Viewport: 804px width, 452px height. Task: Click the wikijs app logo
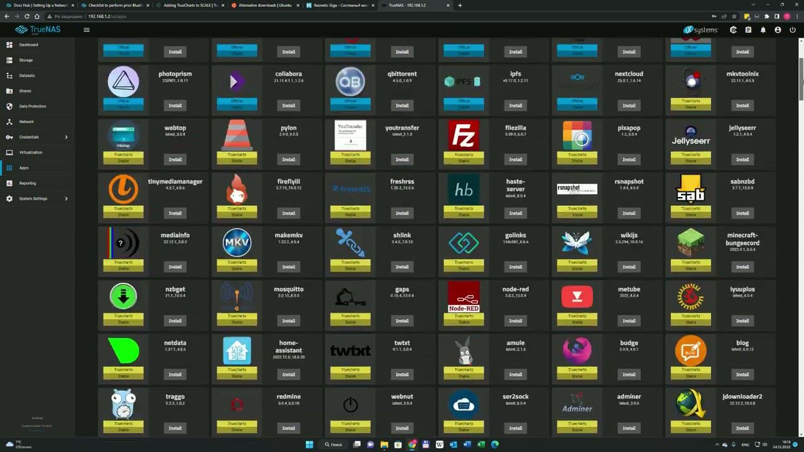coord(577,242)
